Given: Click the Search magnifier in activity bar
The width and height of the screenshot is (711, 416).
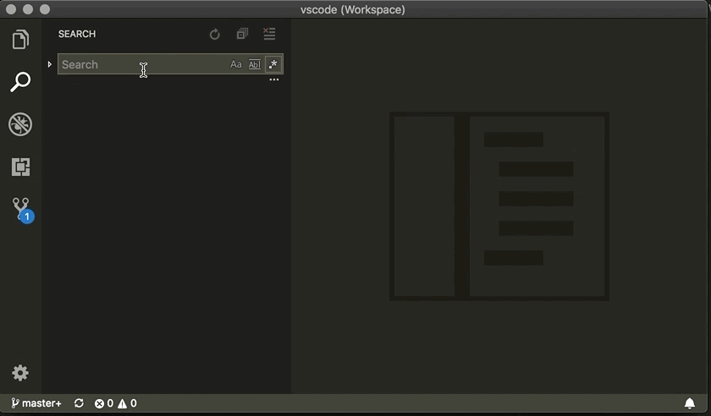Looking at the screenshot, I should pos(20,82).
